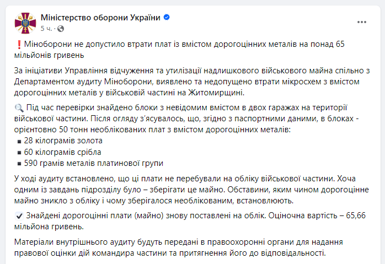Click the text '590 грамів металів платинової групи'

tap(94, 163)
